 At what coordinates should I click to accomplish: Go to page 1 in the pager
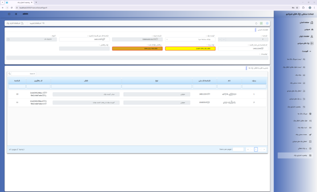point(255,149)
